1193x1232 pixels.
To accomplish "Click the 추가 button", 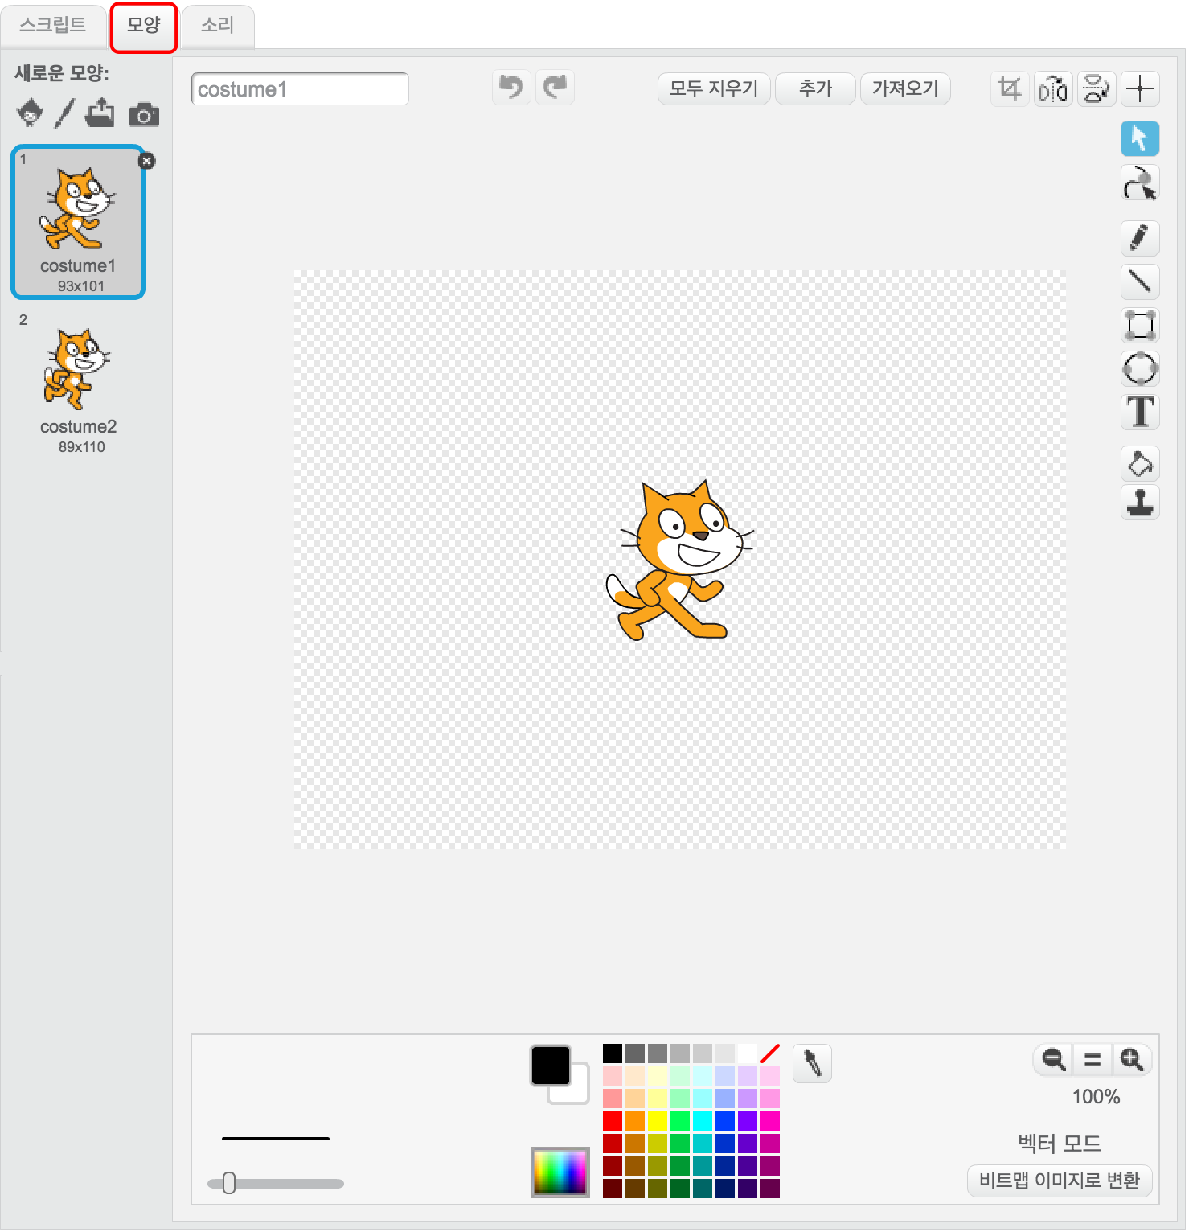I will coord(815,88).
